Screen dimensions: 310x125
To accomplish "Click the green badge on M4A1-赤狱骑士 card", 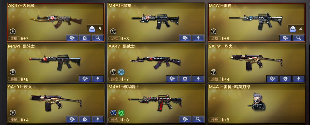I will click(x=121, y=113).
